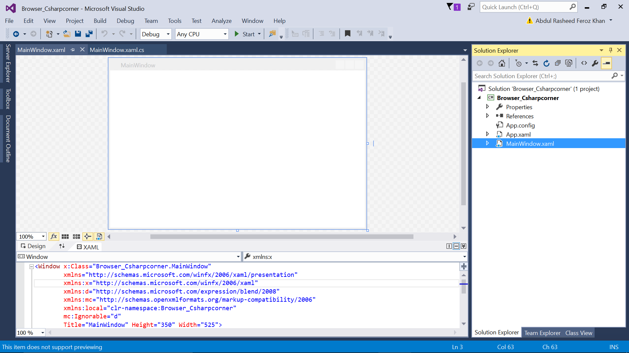The width and height of the screenshot is (629, 353).
Task: Click the XAML editor split handle icon
Action: tap(464, 266)
